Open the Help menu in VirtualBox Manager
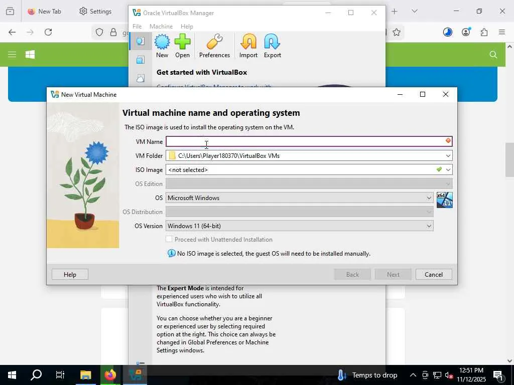Viewport: 514px width, 385px height. coord(187,27)
